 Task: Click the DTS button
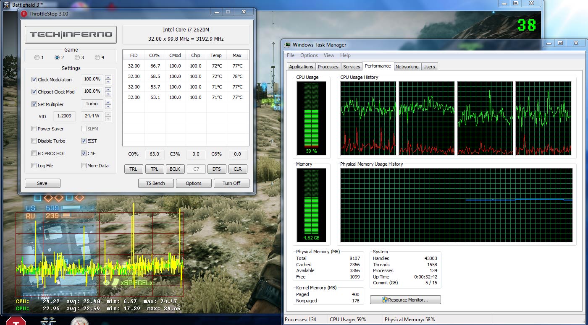point(216,169)
